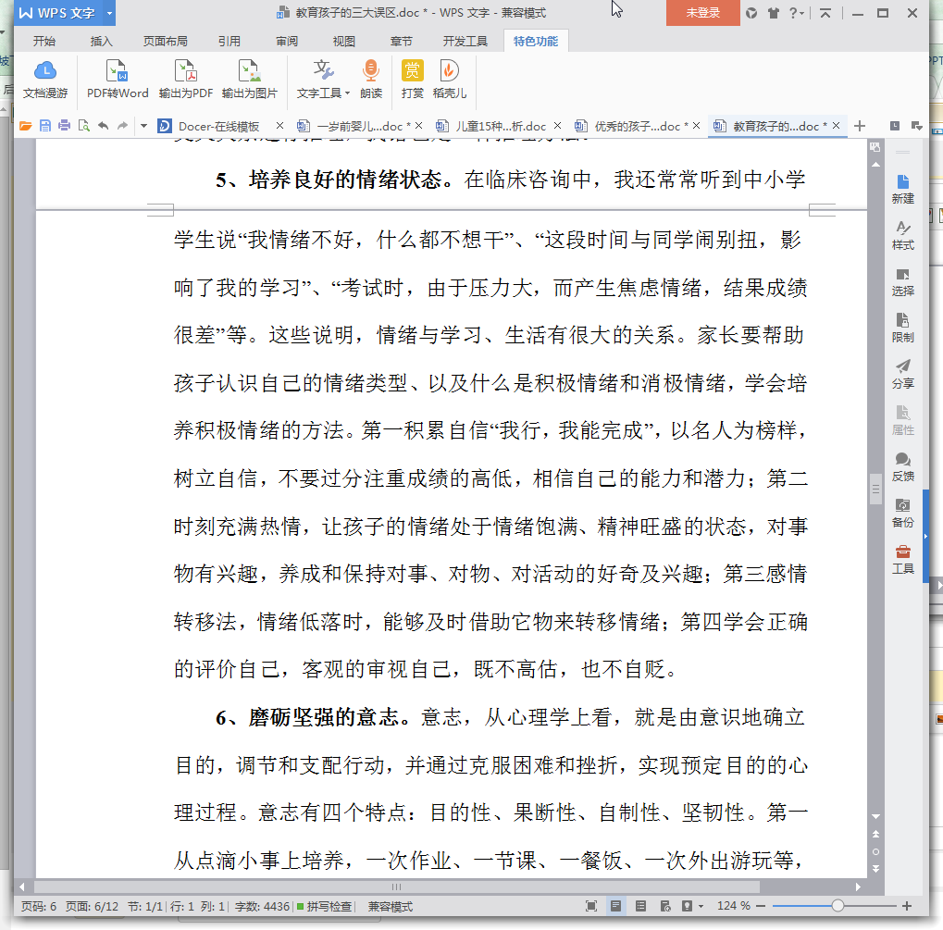Open the 稻壳儿 template icon
Image resolution: width=943 pixels, height=930 pixels.
449,79
